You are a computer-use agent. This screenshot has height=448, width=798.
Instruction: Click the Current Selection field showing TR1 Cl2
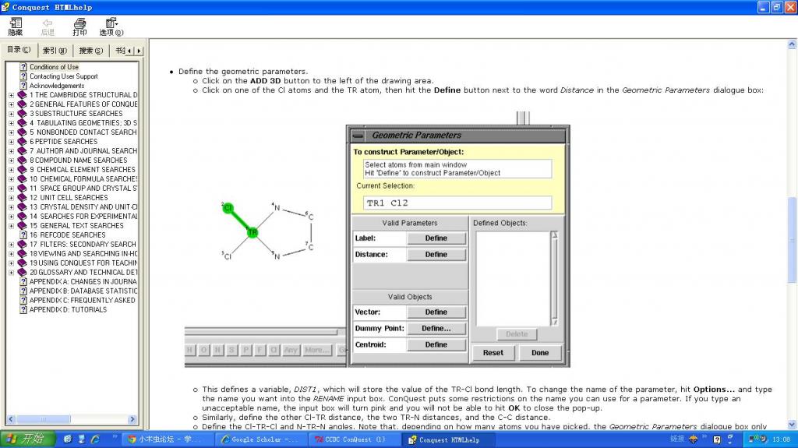point(457,203)
